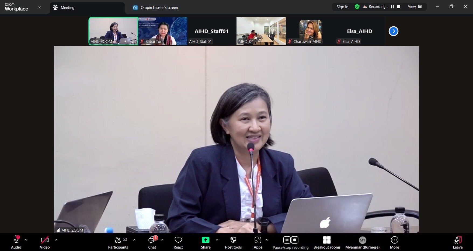Screen dimensions: 473x251
Task: Open the React emoji menu
Action: click(178, 242)
